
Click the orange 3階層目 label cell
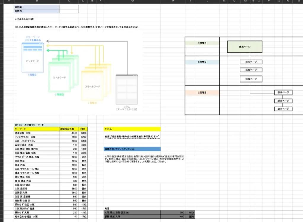202,93
